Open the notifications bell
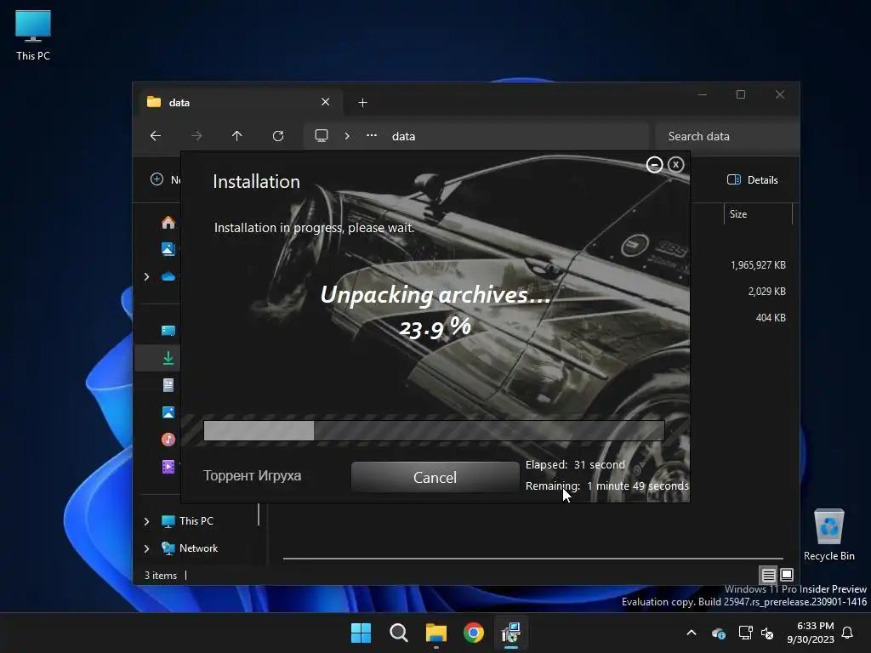This screenshot has width=871, height=653. pyautogui.click(x=848, y=633)
